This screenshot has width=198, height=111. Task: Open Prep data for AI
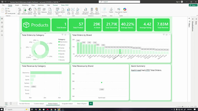click(119, 11)
